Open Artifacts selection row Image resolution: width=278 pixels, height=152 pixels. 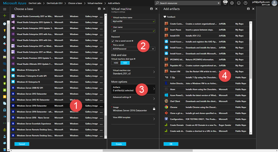tap(133, 89)
